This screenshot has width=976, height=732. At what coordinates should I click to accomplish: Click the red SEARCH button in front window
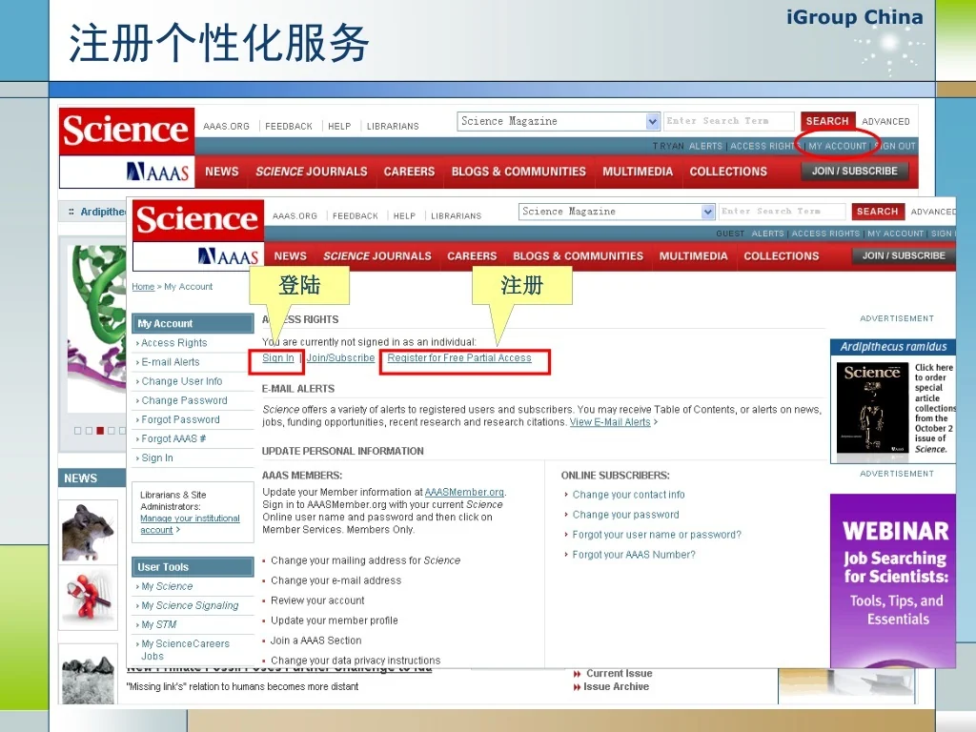pyautogui.click(x=877, y=212)
